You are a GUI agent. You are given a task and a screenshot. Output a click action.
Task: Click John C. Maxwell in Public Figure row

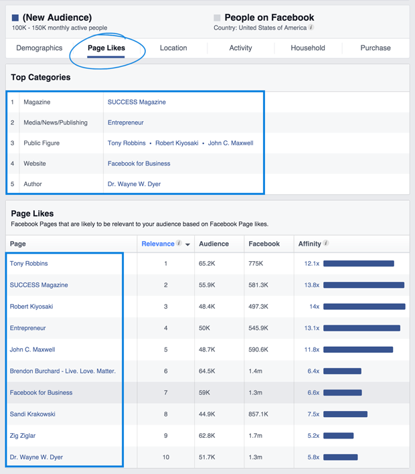[x=231, y=143]
